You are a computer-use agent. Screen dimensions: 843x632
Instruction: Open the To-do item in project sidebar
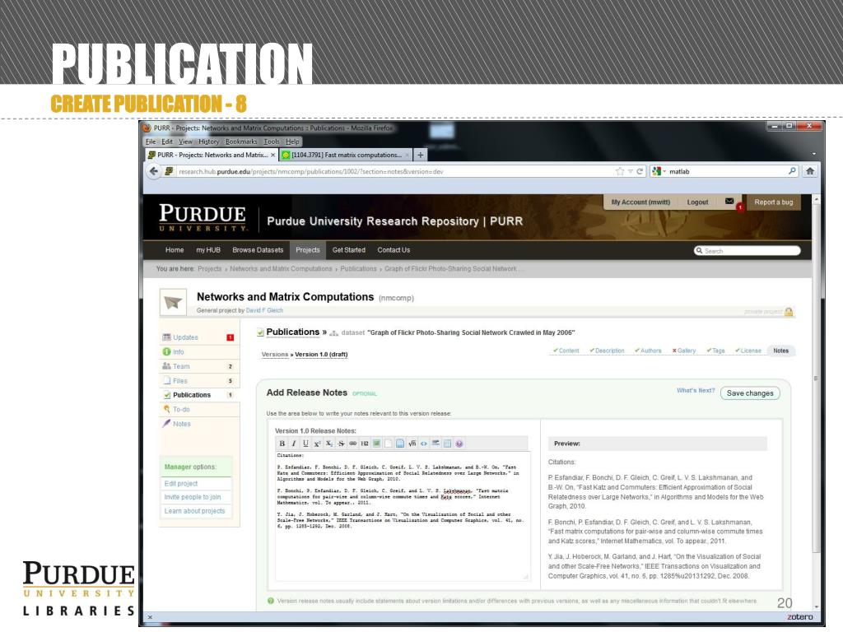pyautogui.click(x=199, y=410)
